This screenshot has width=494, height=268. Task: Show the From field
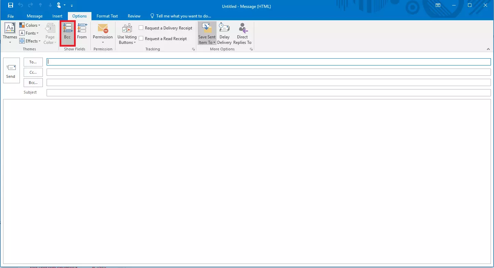pos(82,33)
